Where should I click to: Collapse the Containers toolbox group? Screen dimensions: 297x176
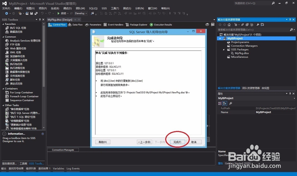pos(3,89)
